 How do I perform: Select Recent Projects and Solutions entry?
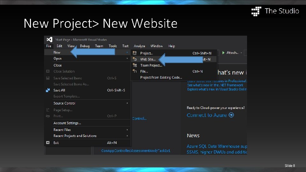[x=87, y=136]
